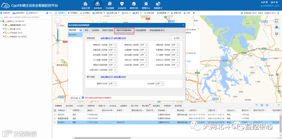This screenshot has width=282, height=139.
Task: Open the 主动安全 AI shield icon
Action: tap(122, 4)
